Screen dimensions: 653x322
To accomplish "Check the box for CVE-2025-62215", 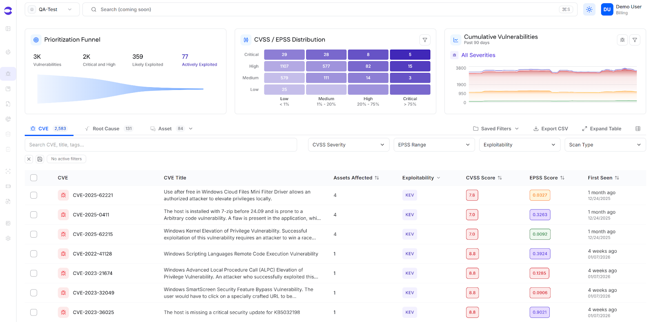I will pos(34,234).
